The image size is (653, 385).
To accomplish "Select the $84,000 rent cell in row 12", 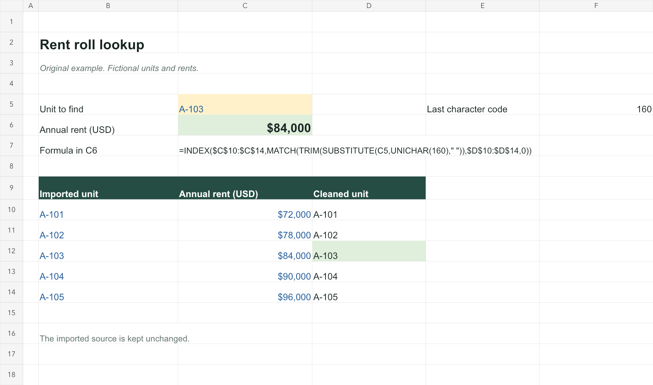I will 245,251.
